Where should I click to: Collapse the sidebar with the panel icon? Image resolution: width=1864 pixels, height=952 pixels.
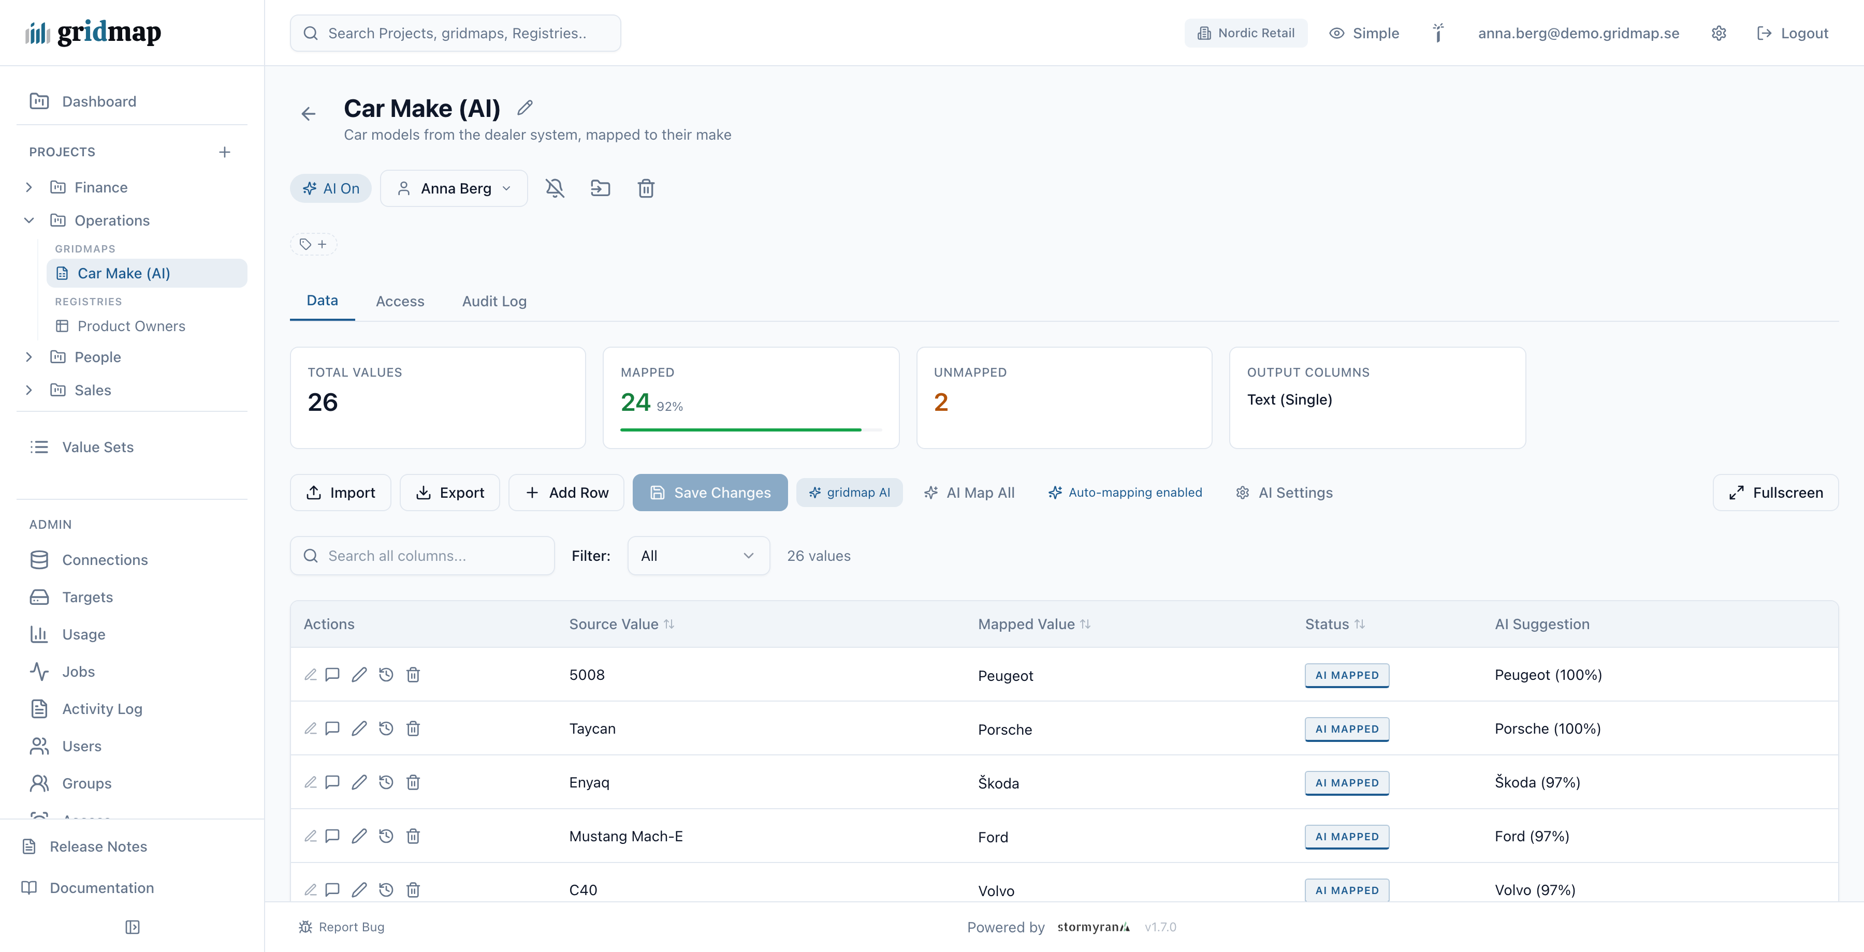point(133,927)
